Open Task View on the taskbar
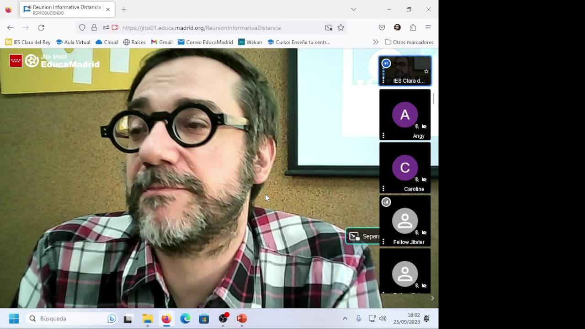The width and height of the screenshot is (585, 329). tap(128, 318)
